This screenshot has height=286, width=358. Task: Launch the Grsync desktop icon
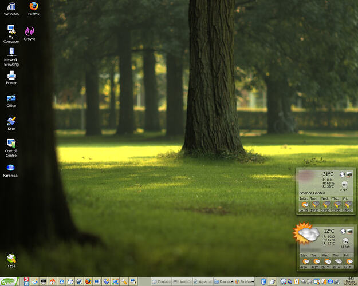click(29, 34)
